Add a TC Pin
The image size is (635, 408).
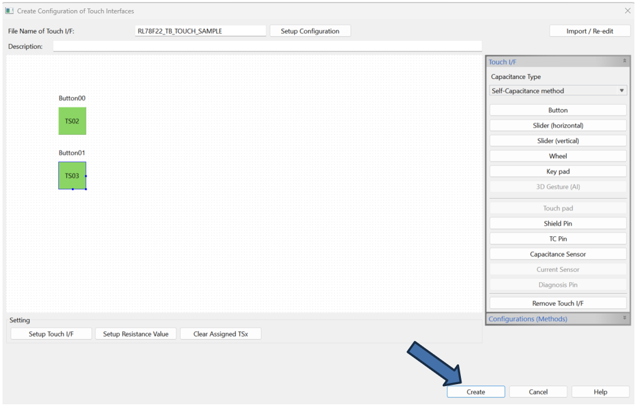(x=557, y=239)
